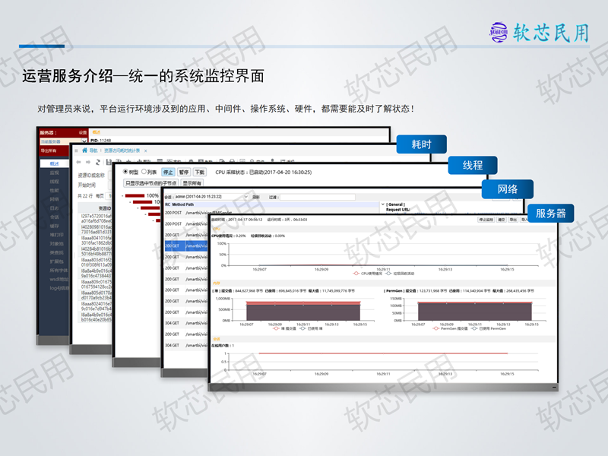Close the 资源访问耗时统计表 tab
608x456 pixels.
click(145, 150)
